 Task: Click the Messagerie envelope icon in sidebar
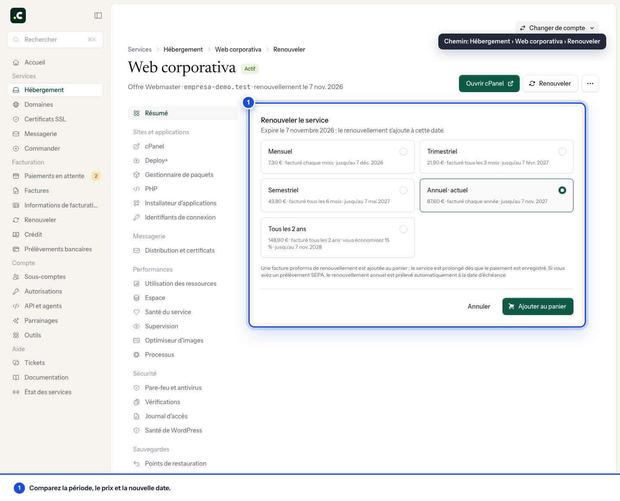pos(16,134)
